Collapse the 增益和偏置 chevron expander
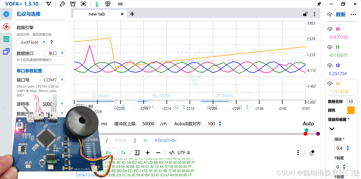361x179 pixels. [332, 129]
